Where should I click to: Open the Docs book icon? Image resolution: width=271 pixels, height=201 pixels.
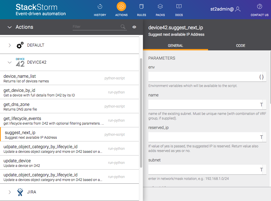(x=179, y=7)
